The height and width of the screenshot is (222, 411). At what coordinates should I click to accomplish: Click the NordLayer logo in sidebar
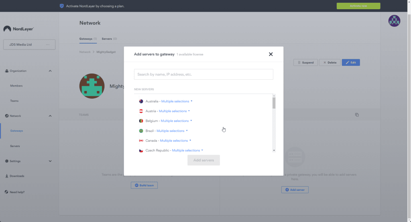pyautogui.click(x=18, y=29)
